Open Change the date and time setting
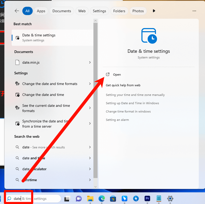This screenshot has width=205, height=204. (x=52, y=95)
